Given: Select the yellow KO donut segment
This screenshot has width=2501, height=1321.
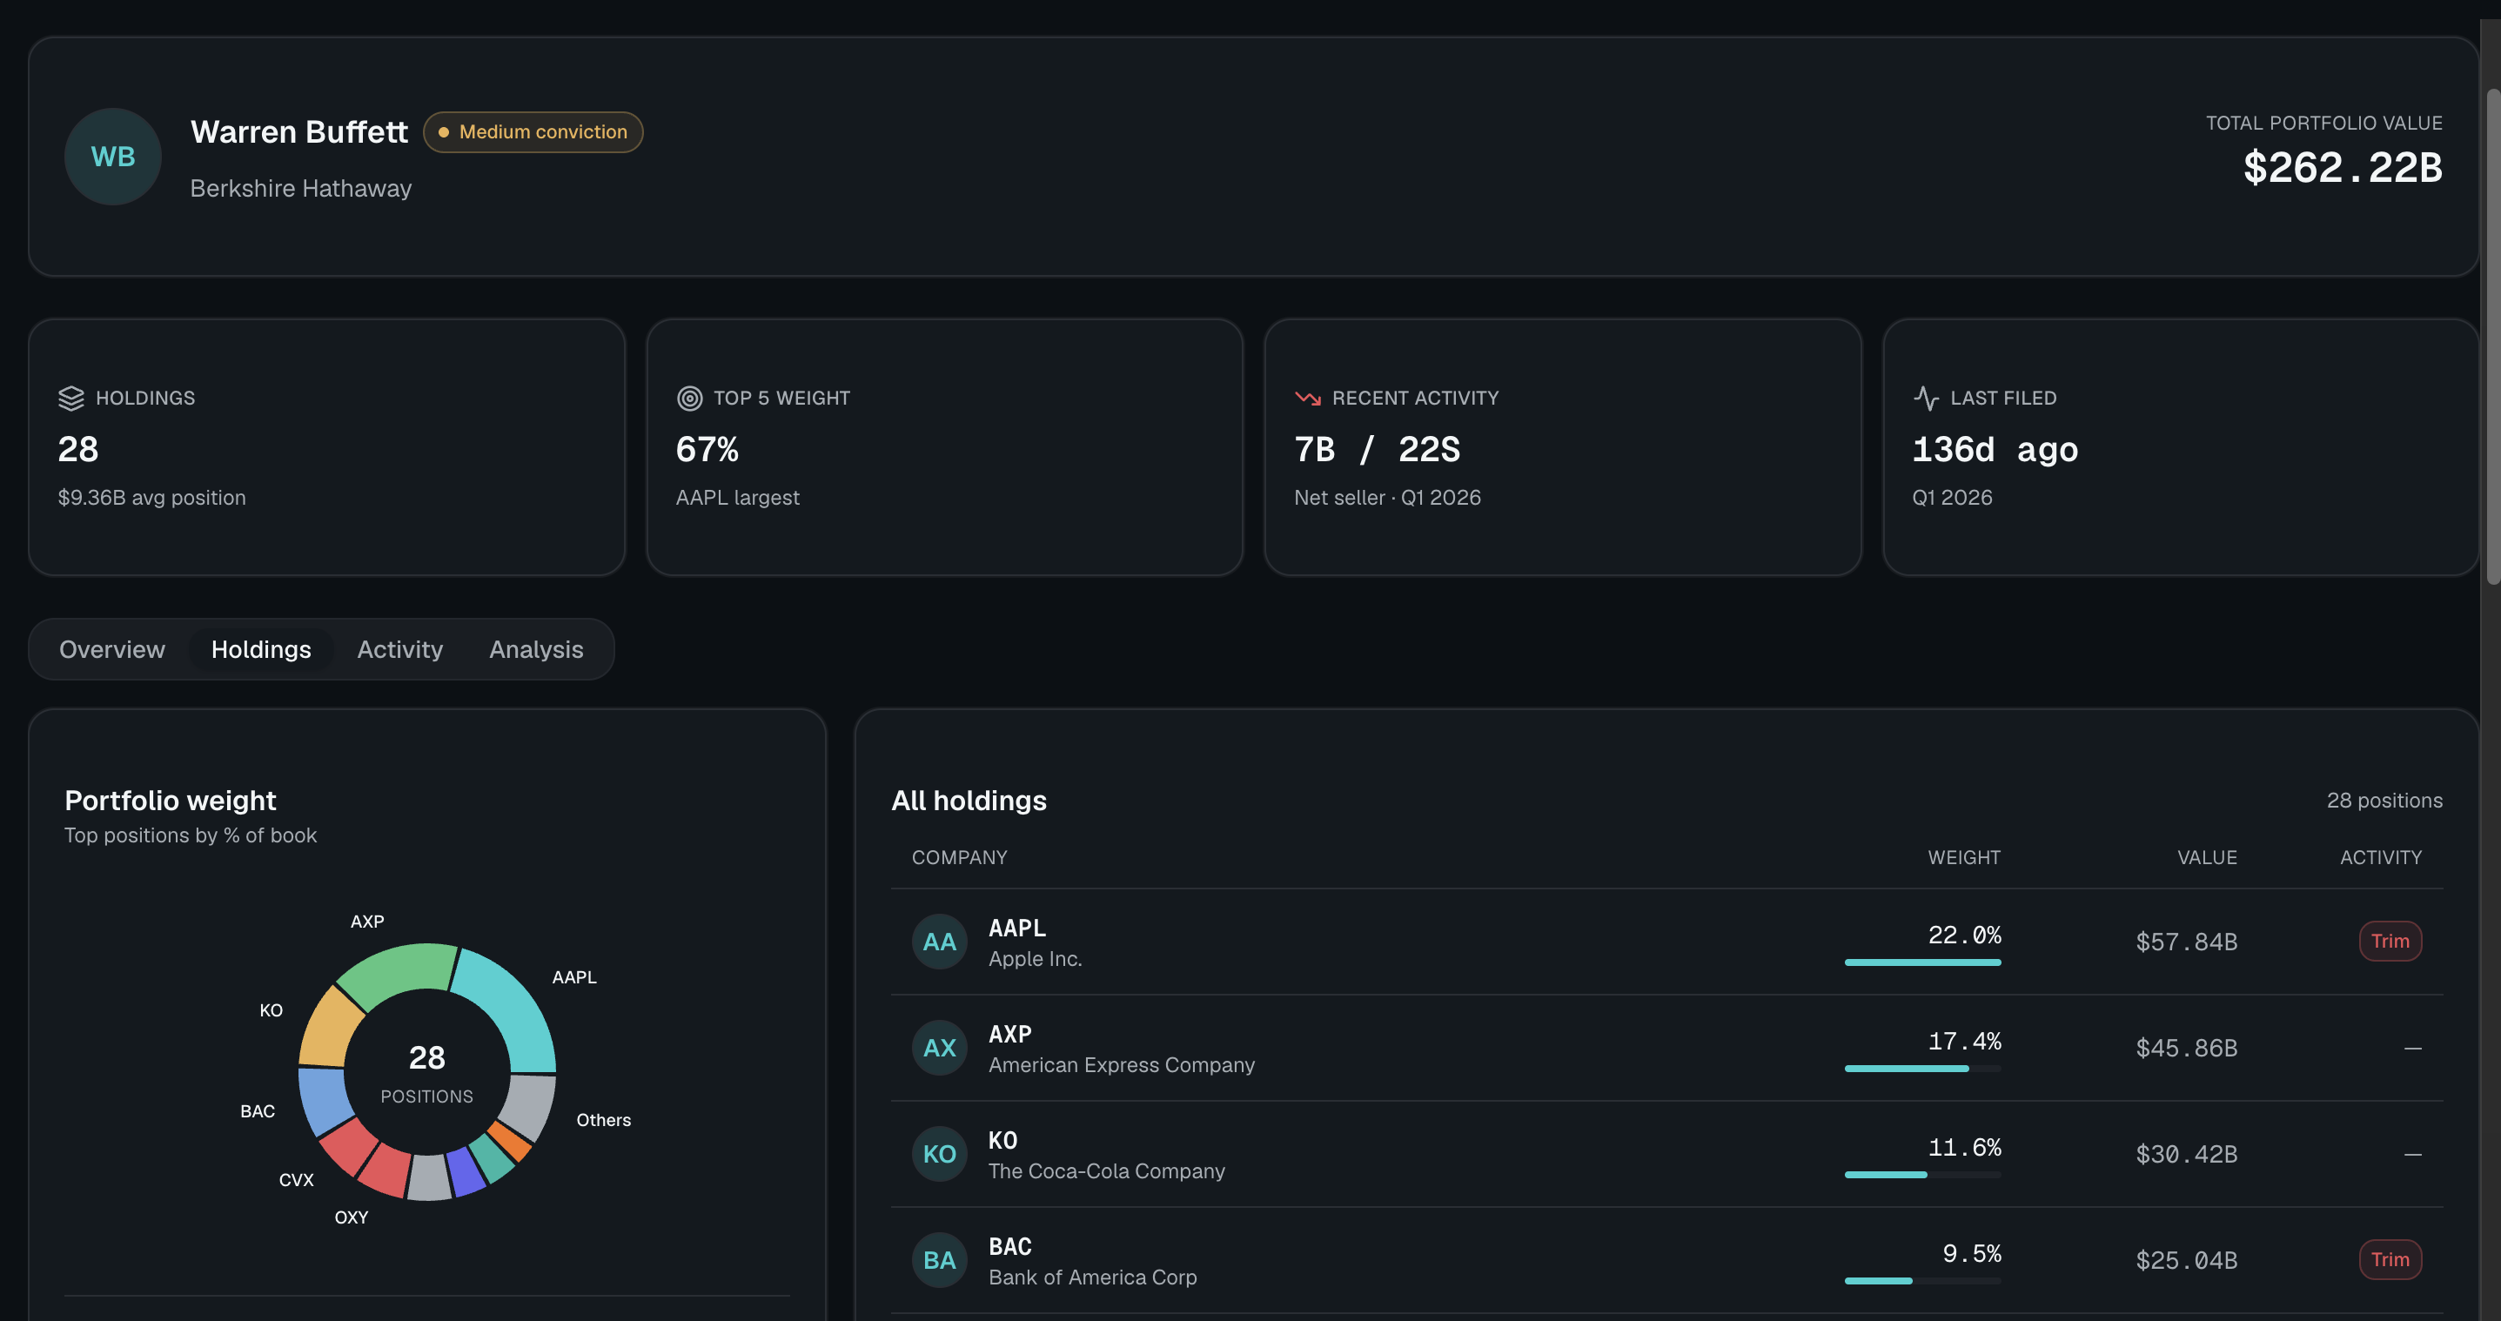Looking at the screenshot, I should click(328, 1029).
